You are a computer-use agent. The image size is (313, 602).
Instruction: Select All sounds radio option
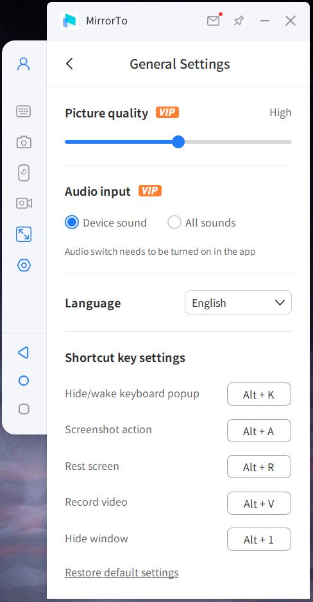(174, 222)
